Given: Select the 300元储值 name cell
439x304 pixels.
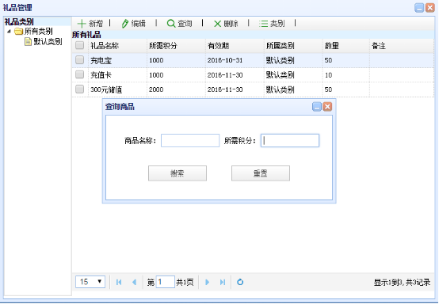Looking at the screenshot, I should 117,89.
